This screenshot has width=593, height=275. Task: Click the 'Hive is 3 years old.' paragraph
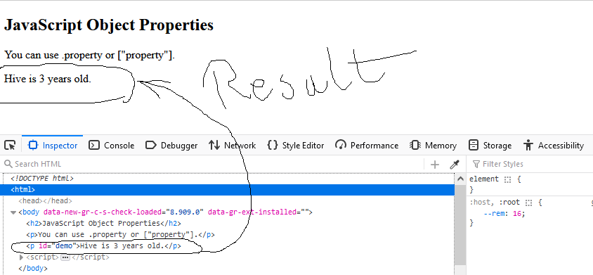(x=48, y=79)
